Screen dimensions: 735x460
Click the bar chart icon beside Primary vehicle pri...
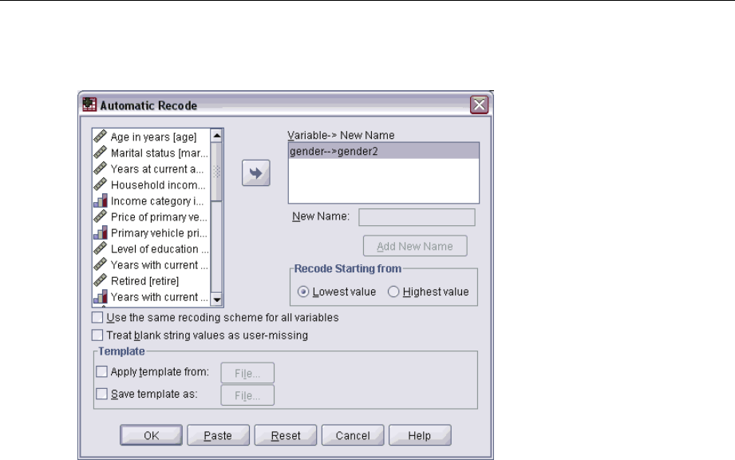[101, 232]
